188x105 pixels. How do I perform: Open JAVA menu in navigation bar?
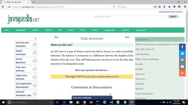tap(6, 30)
